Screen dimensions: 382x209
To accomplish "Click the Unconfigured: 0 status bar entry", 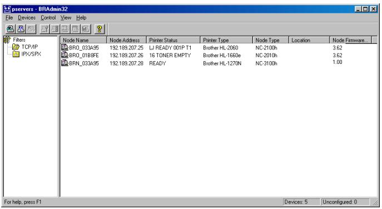I will click(x=345, y=202).
